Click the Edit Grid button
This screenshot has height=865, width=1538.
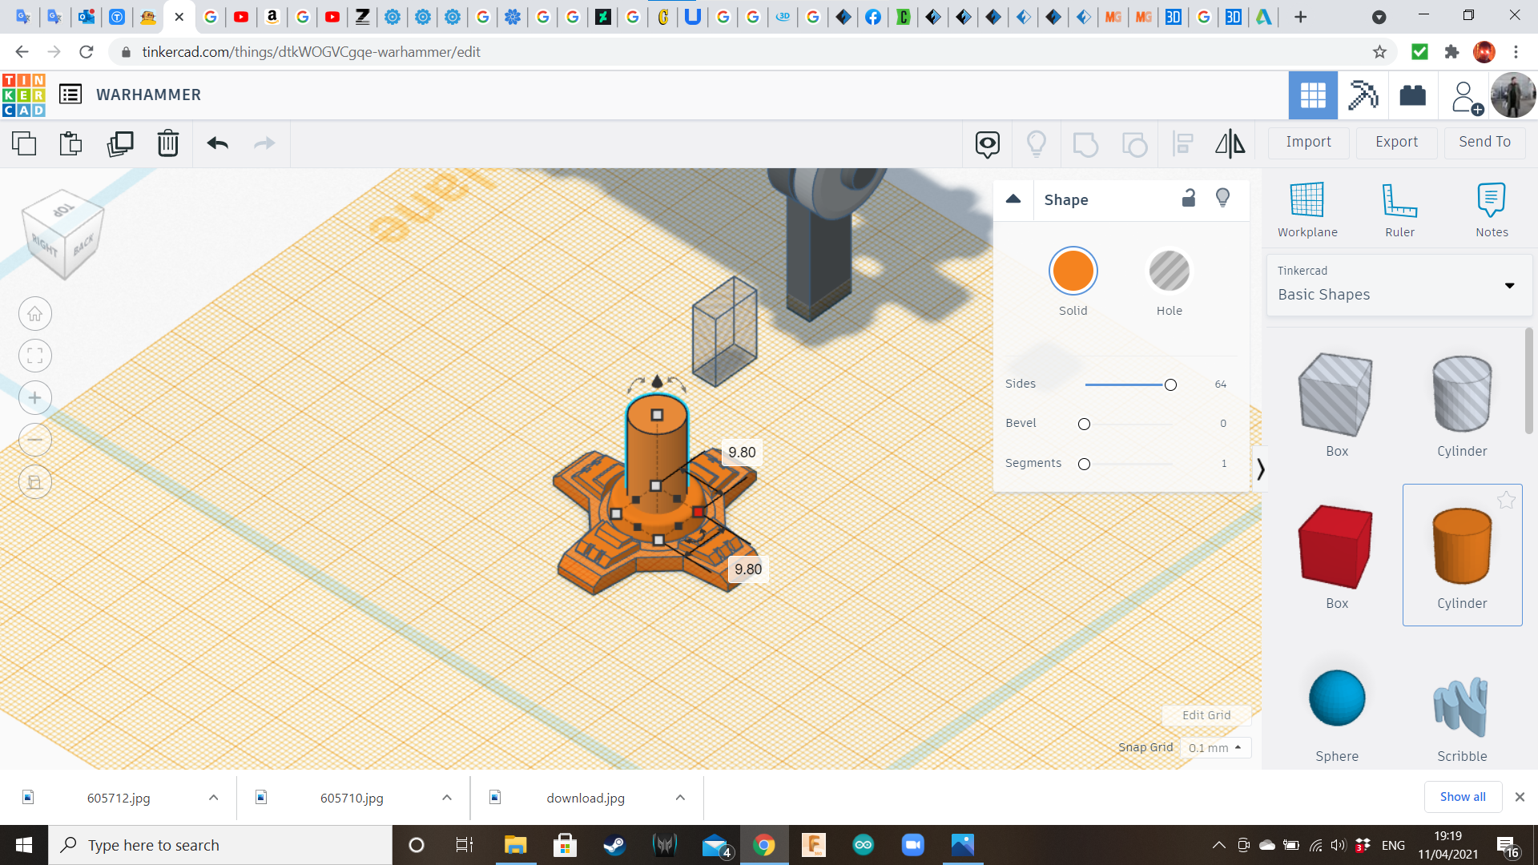(x=1206, y=715)
